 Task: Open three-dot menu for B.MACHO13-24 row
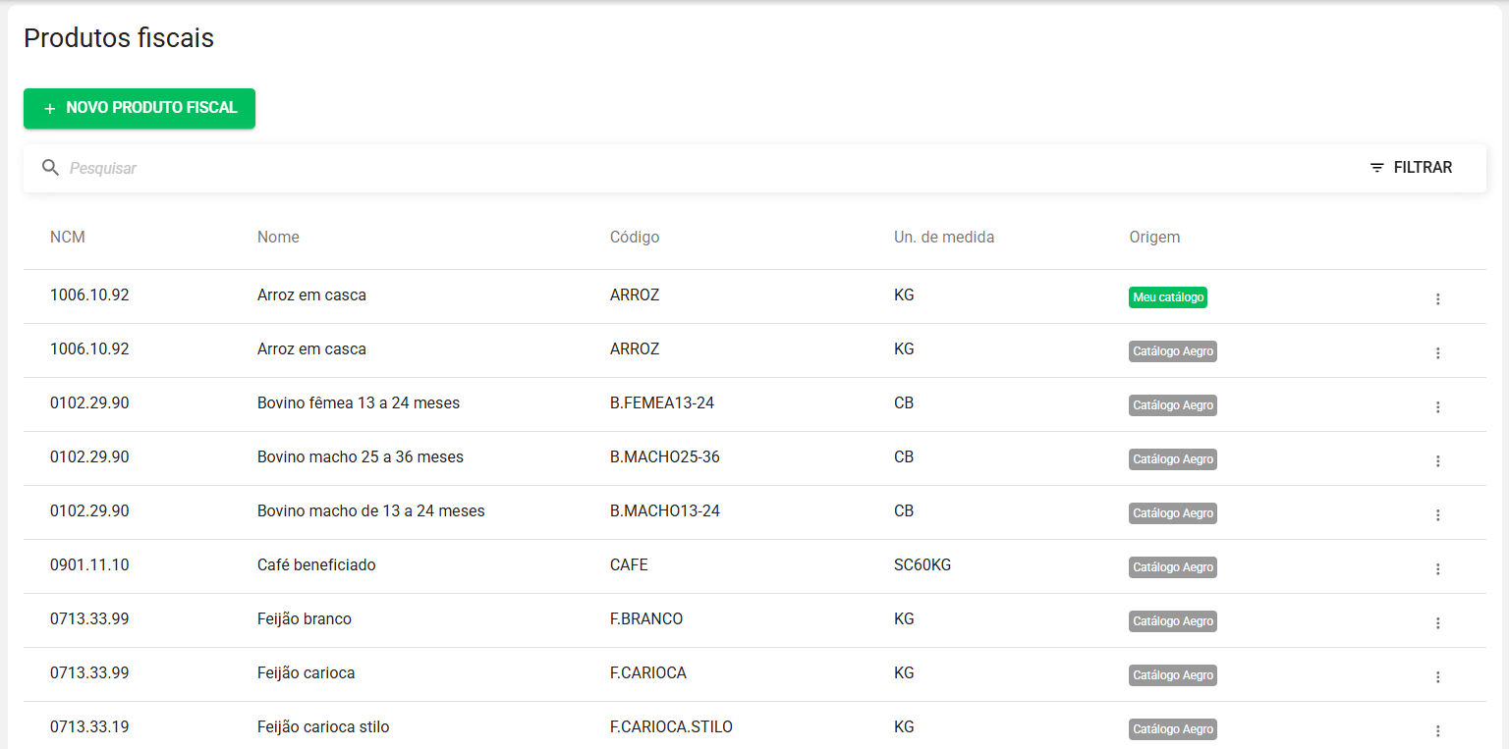pyautogui.click(x=1437, y=514)
